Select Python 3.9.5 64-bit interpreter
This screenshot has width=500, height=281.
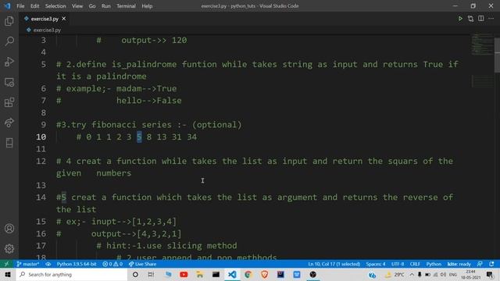[77, 264]
